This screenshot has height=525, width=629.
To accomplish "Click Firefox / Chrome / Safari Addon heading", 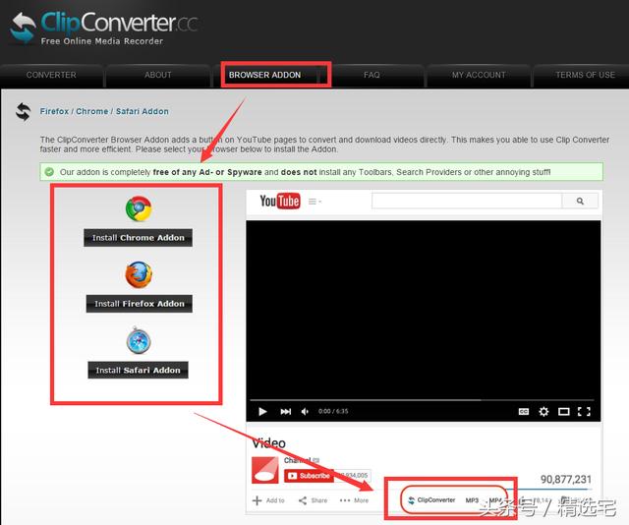I will (x=104, y=111).
